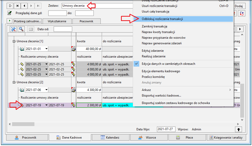Click the calendar icon beside Data od
The height and width of the screenshot is (146, 252).
coord(31,29)
